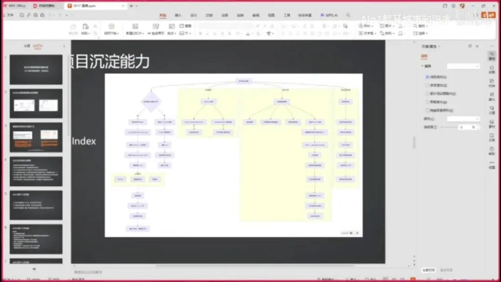Open the 属性 (Properties) sidebar icon
Screen dimensions: 501x282
492,56
